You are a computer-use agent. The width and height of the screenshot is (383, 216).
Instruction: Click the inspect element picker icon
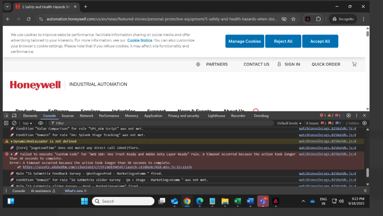(6, 115)
